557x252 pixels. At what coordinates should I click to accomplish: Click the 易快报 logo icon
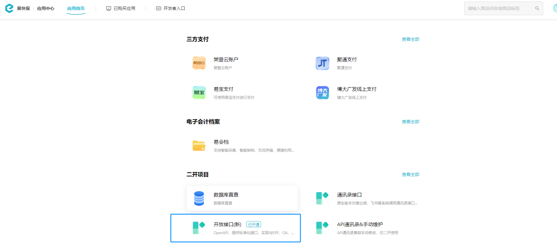pyautogui.click(x=10, y=8)
